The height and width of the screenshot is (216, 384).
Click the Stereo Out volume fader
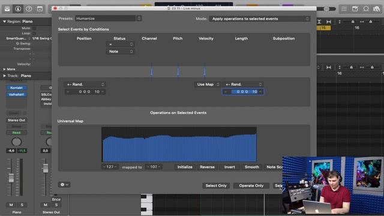coord(46,168)
